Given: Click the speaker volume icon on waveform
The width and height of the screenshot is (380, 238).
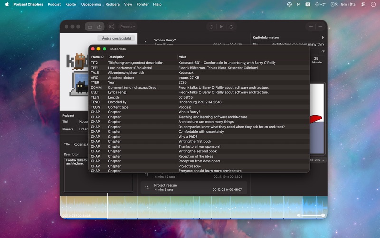Looking at the screenshot, I should (x=299, y=215).
